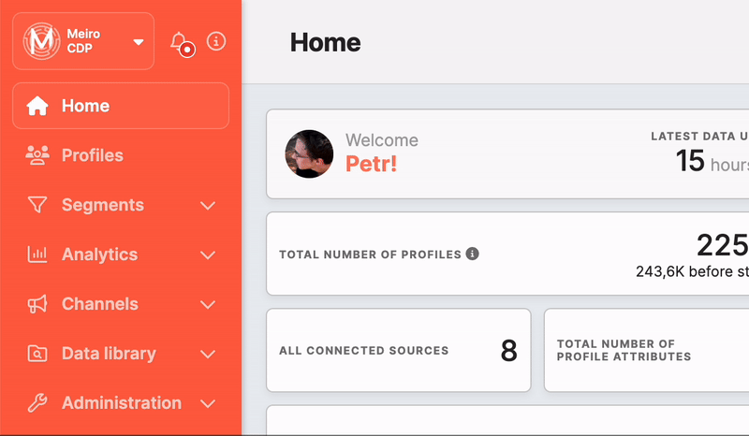The image size is (749, 436).
Task: Click the Data library folder icon
Action: tap(37, 354)
